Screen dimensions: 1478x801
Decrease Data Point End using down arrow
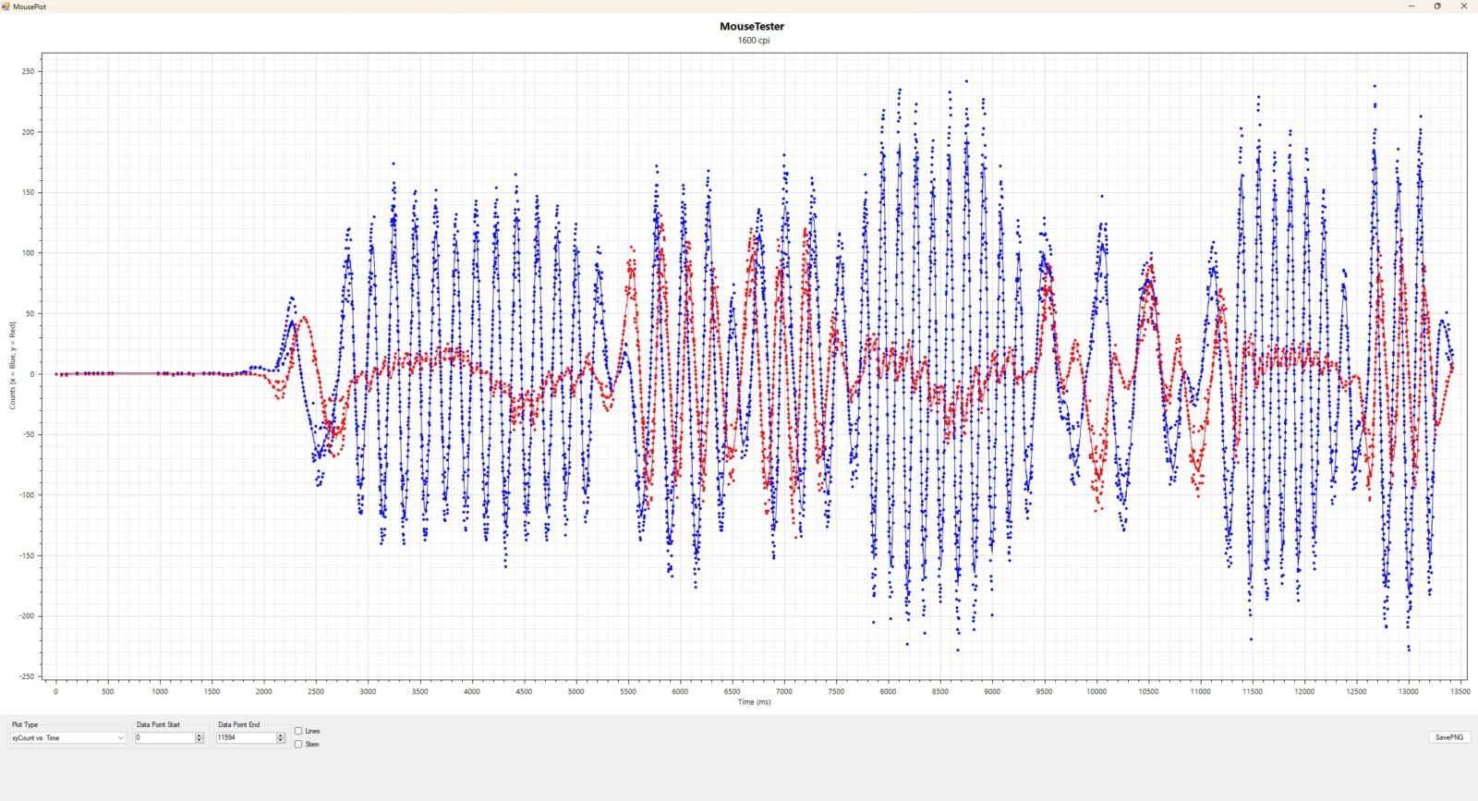pos(281,741)
